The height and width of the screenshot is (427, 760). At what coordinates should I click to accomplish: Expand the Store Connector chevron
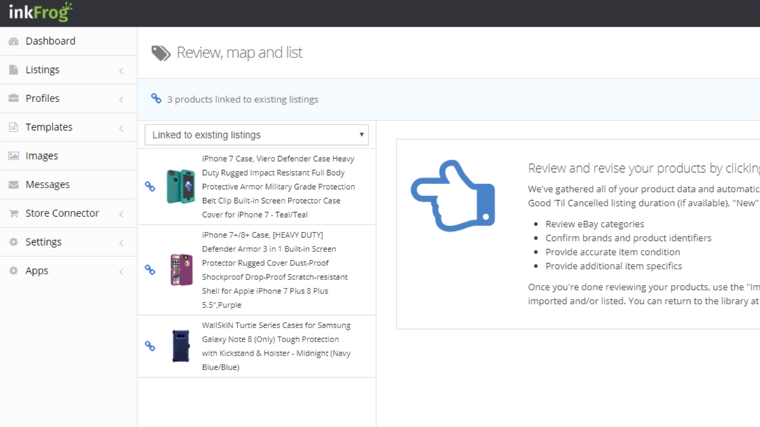tap(121, 214)
